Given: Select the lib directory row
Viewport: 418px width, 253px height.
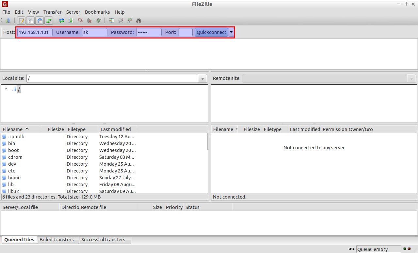Looking at the screenshot, I should [x=104, y=185].
